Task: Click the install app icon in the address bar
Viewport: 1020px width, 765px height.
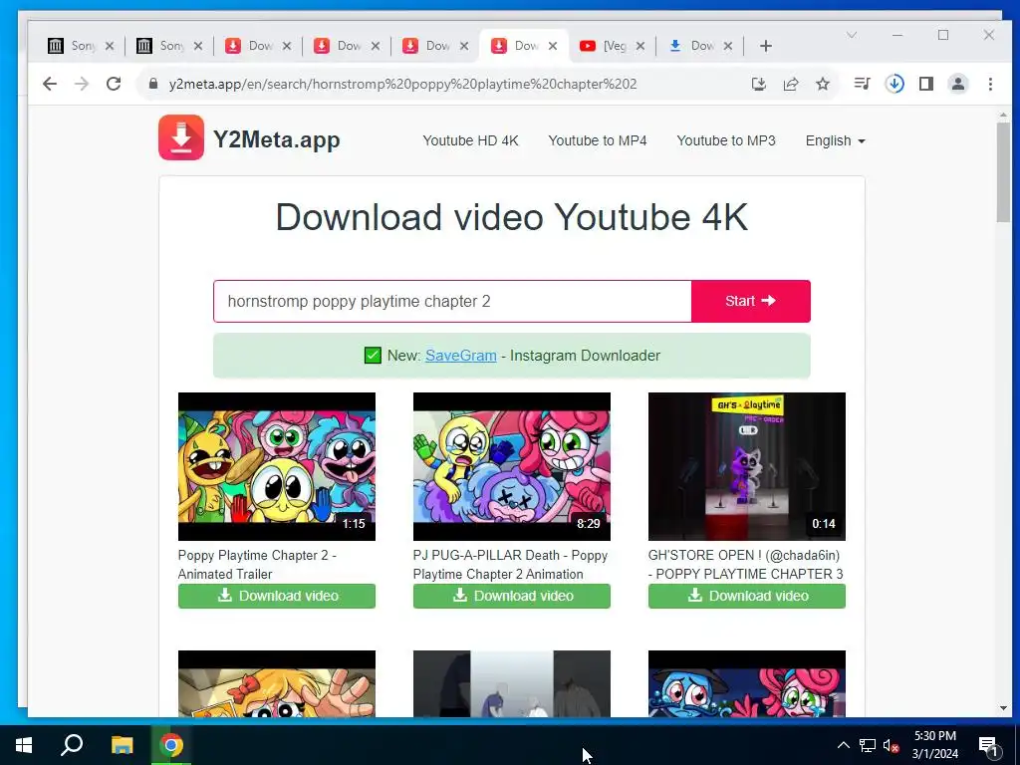Action: click(x=758, y=84)
